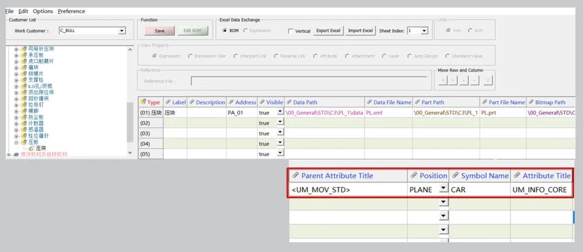Select the Expression User view property
Image resolution: width=583 pixels, height=252 pixels.
click(190, 56)
